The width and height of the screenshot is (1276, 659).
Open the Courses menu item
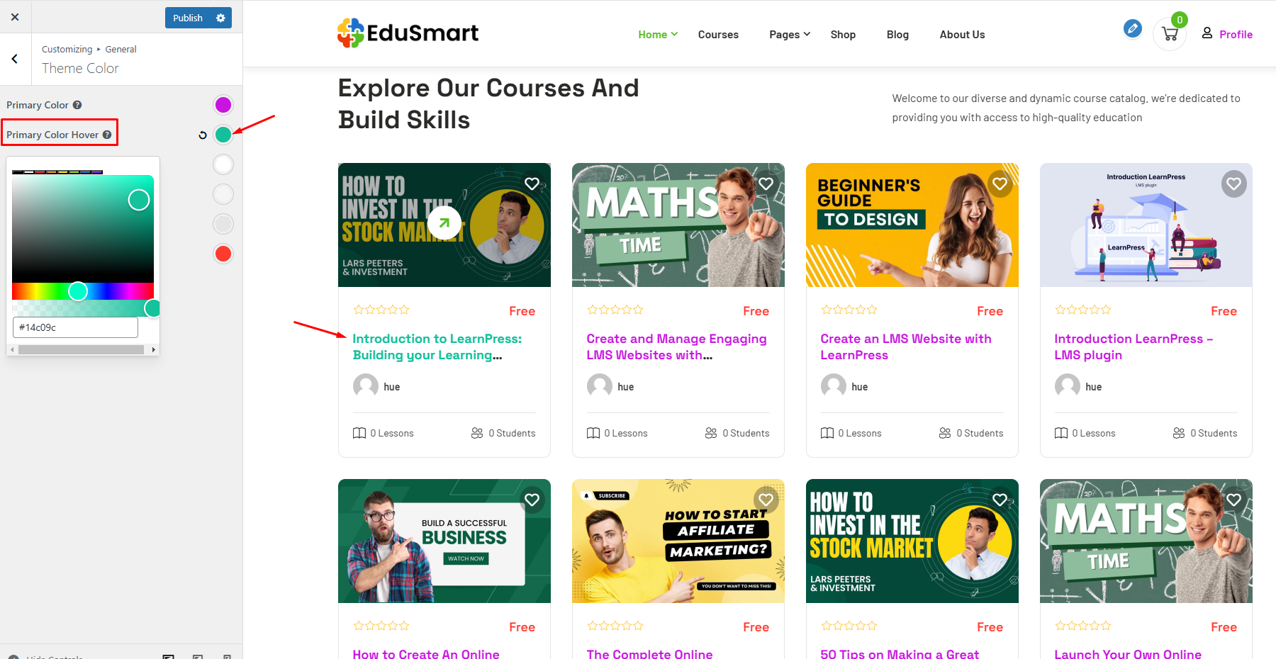(x=718, y=34)
